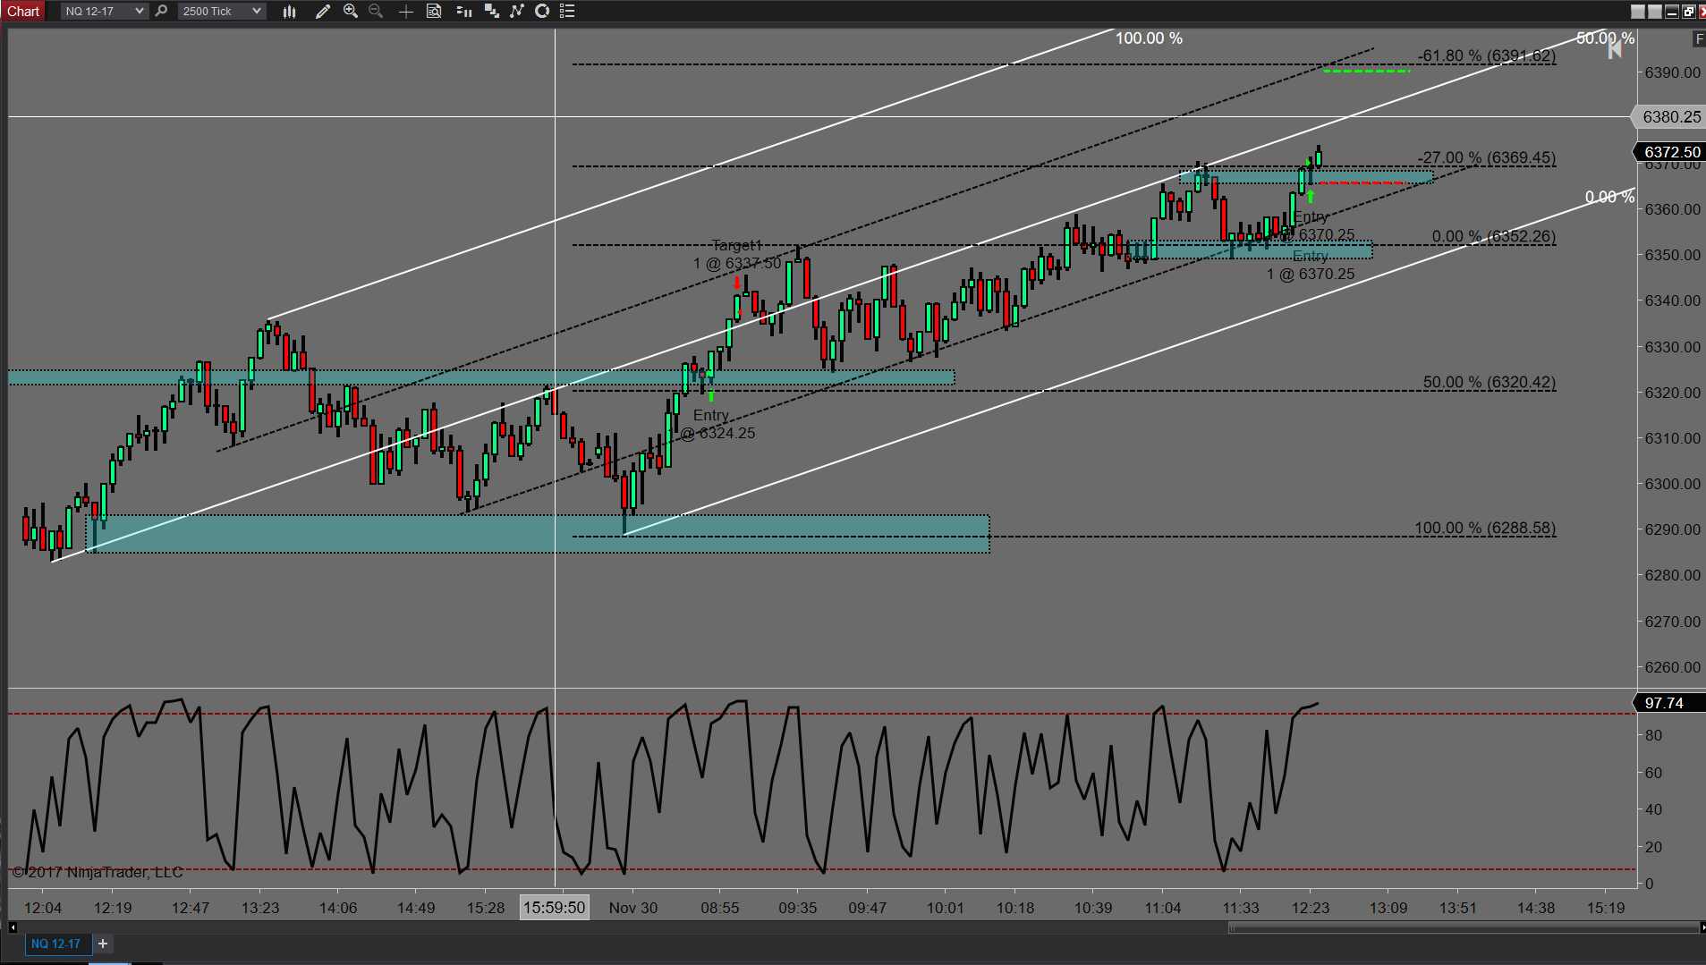Open the chart Properties list icon
1706x965 pixels.
pyautogui.click(x=567, y=11)
